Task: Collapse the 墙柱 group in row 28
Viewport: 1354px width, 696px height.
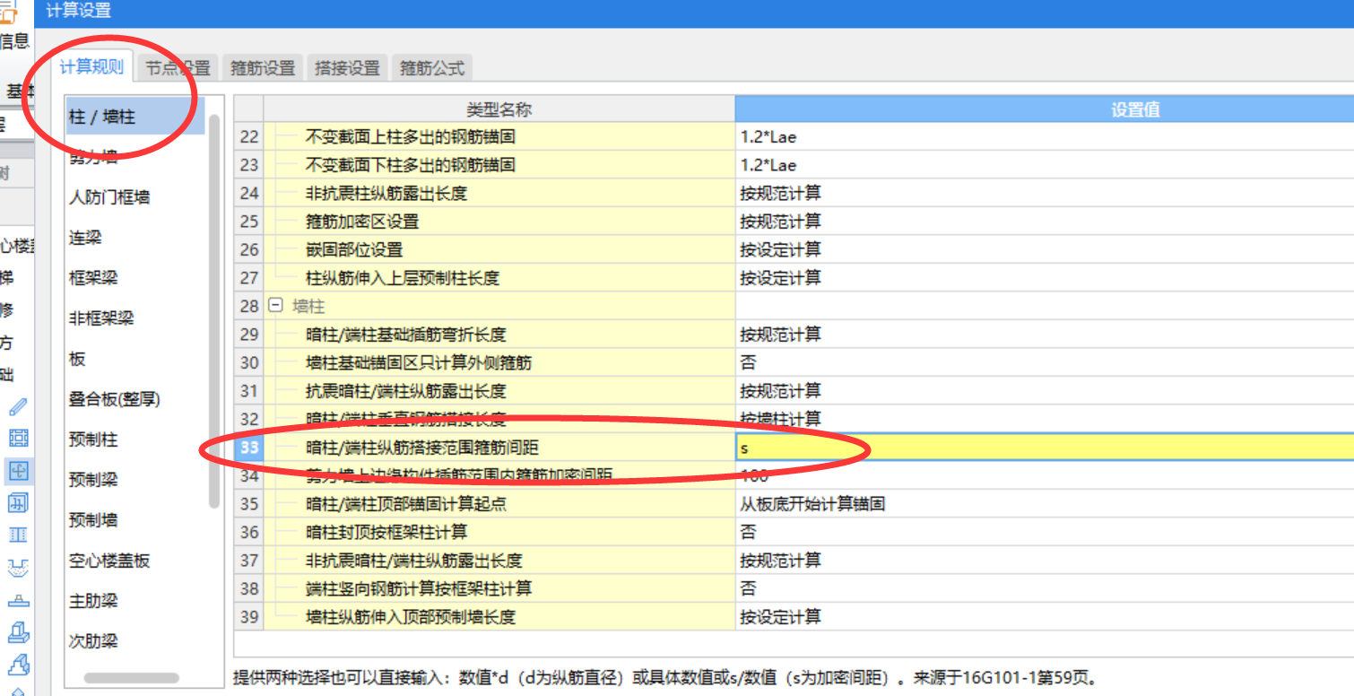Action: [x=275, y=306]
